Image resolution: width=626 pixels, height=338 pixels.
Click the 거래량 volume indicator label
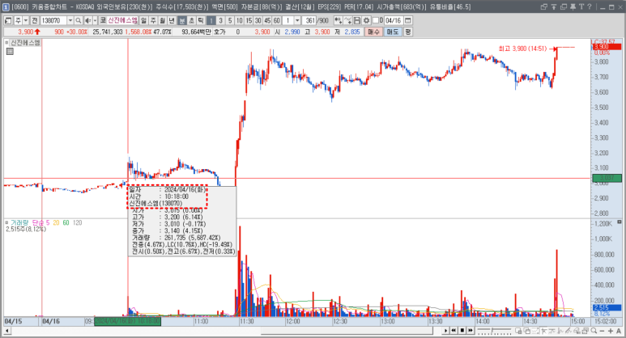[19, 223]
